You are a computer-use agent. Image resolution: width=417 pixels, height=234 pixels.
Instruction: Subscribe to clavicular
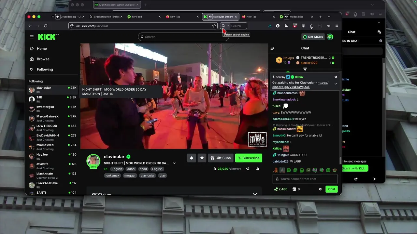pos(249,158)
